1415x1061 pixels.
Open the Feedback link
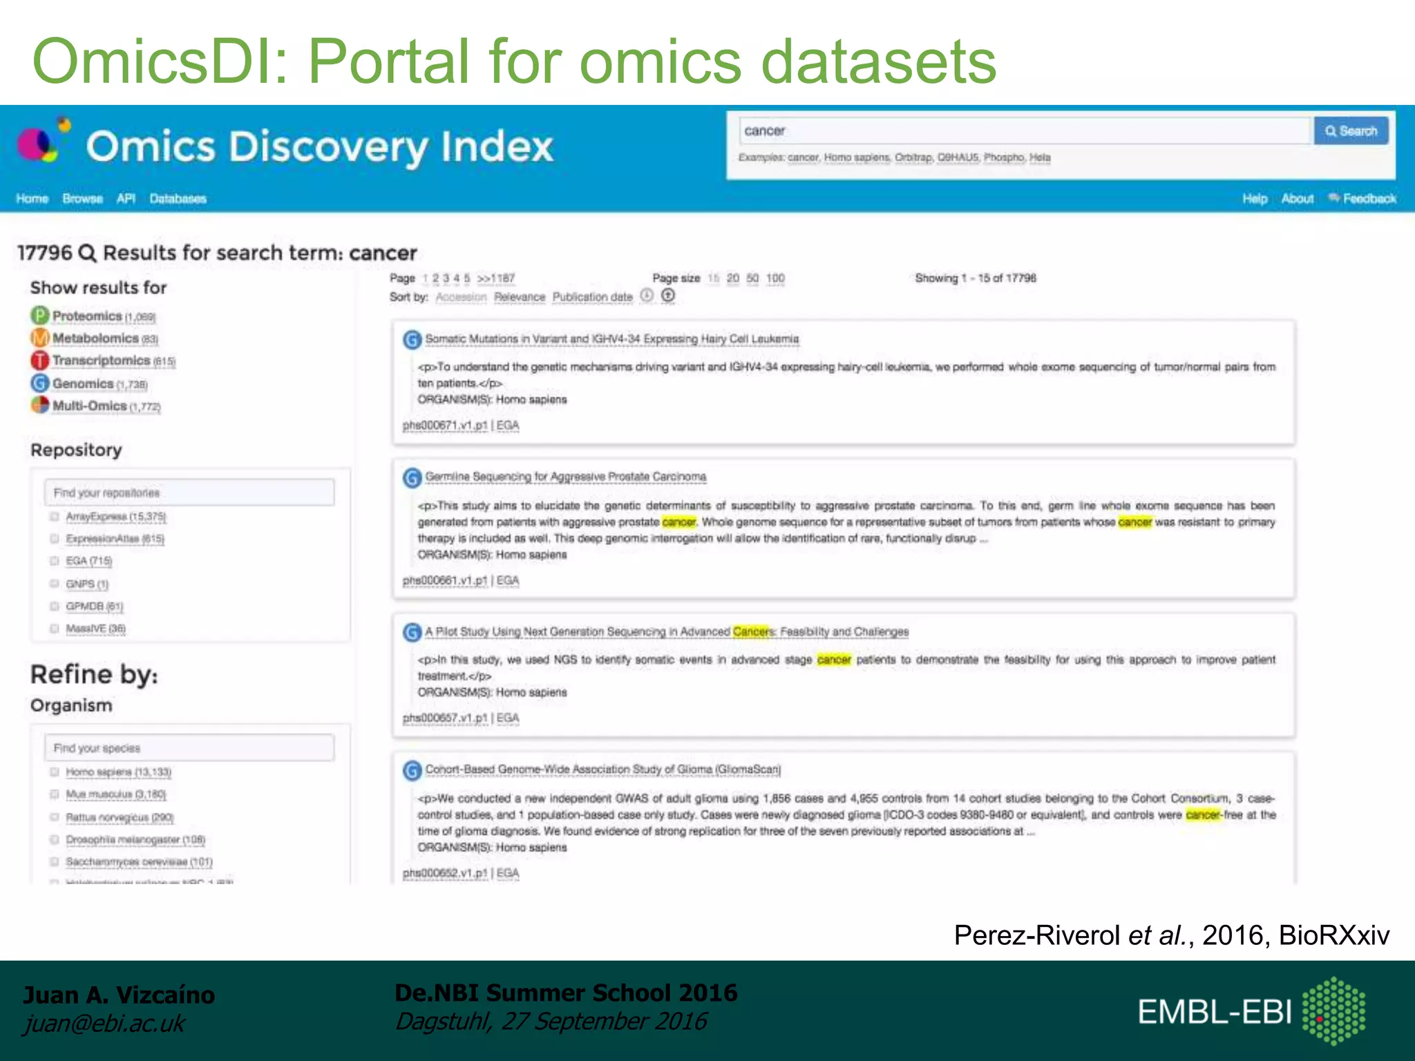point(1362,199)
